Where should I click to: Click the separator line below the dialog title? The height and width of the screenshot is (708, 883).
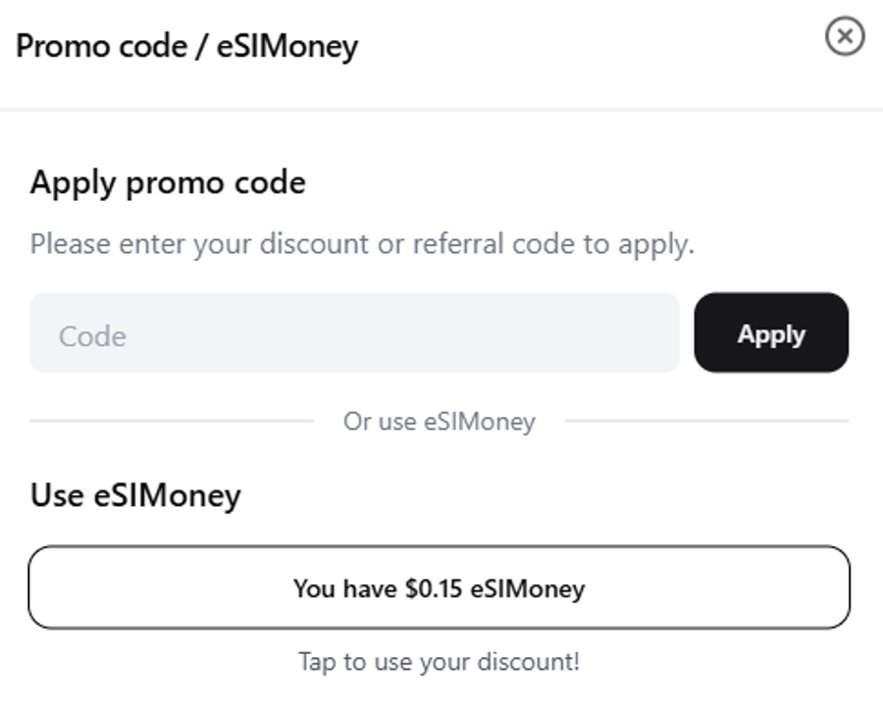pos(441,109)
